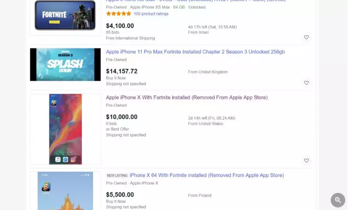
Task: Click the $5,500.00 price
Action: coord(120,195)
